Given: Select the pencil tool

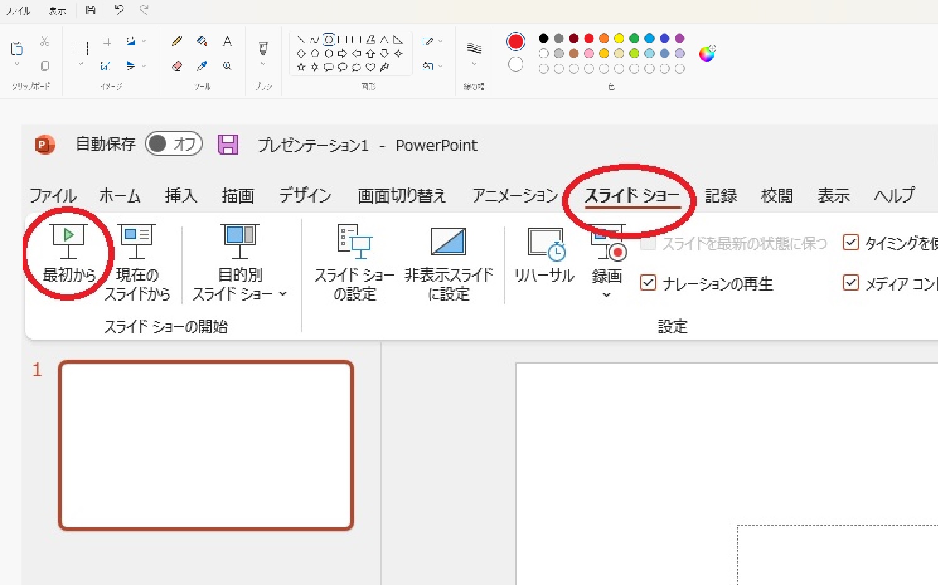Looking at the screenshot, I should click(177, 42).
